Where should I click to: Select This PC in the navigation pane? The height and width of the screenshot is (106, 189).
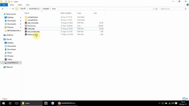click(x=9, y=39)
